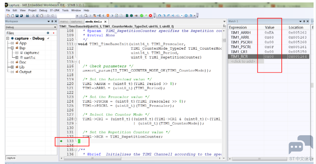Expand the App folder
The image size is (316, 164).
[x=12, y=43]
